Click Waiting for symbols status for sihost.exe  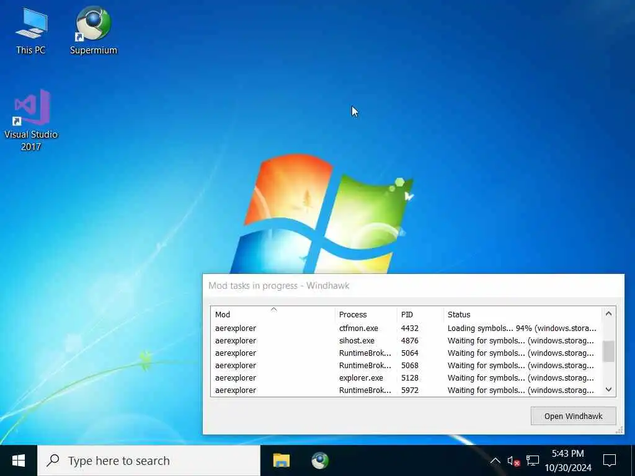click(521, 341)
